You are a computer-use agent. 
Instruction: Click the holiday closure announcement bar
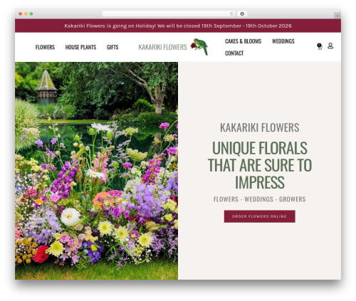click(x=178, y=26)
